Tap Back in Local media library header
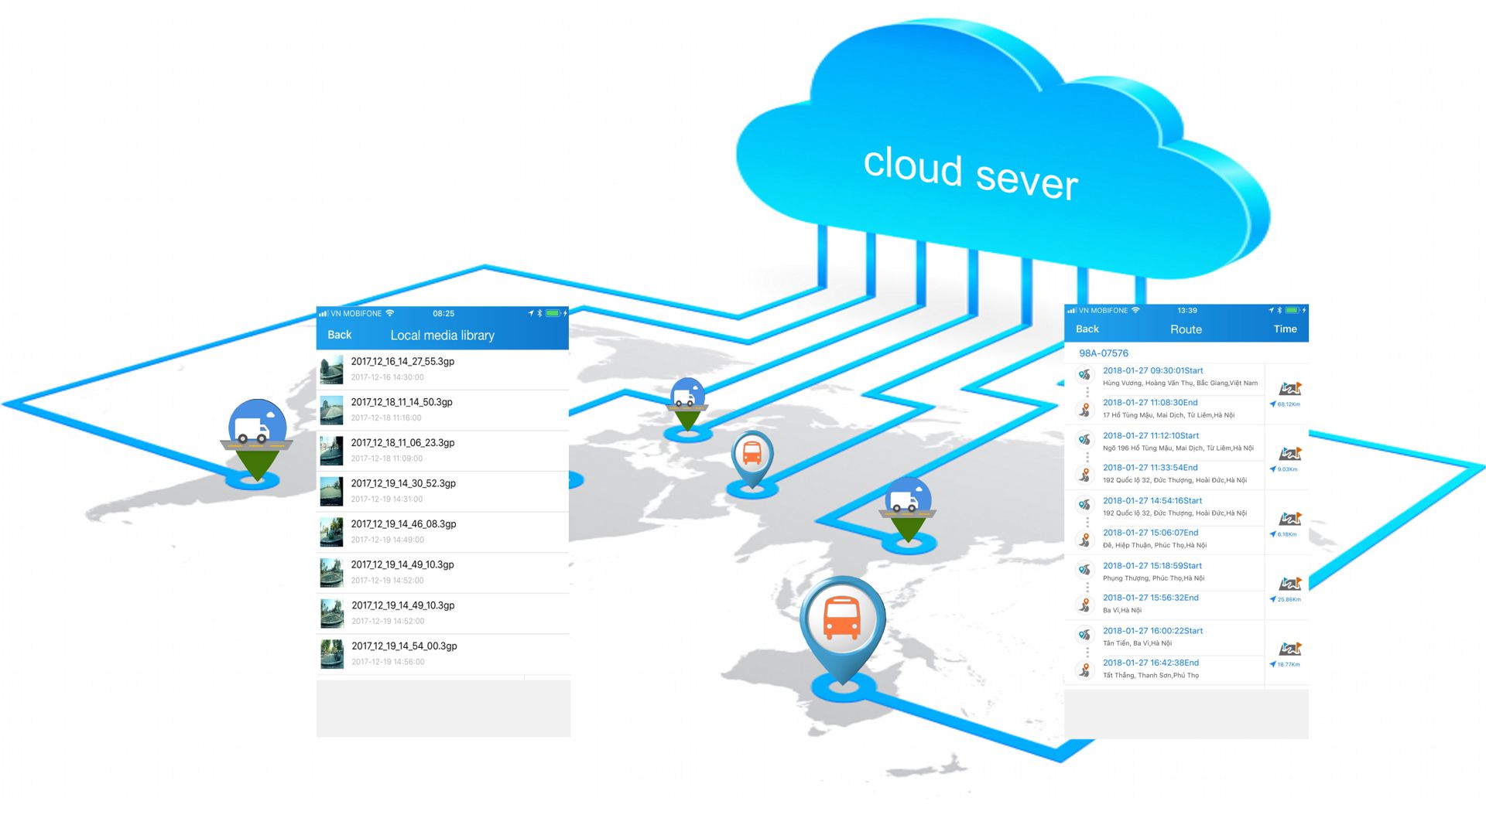Viewport: 1486px width, 835px height. [x=339, y=335]
